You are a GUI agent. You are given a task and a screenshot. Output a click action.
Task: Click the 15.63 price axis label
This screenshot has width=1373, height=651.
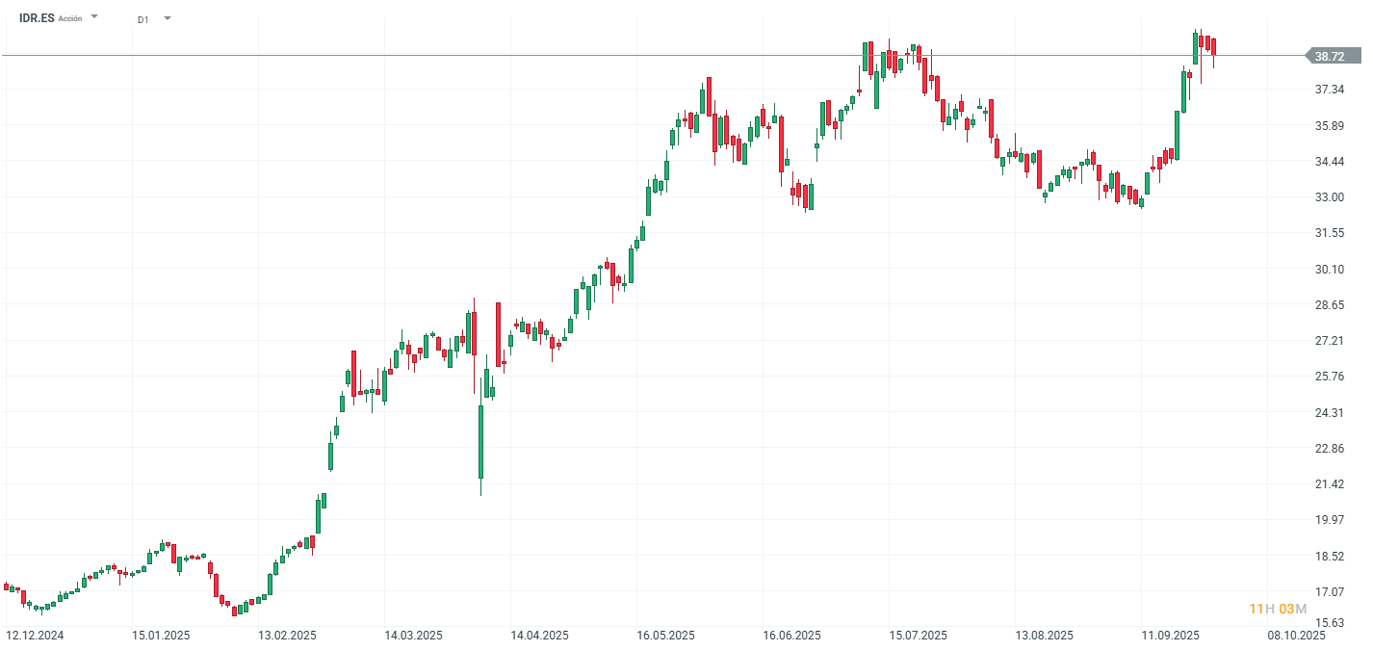coord(1329,623)
